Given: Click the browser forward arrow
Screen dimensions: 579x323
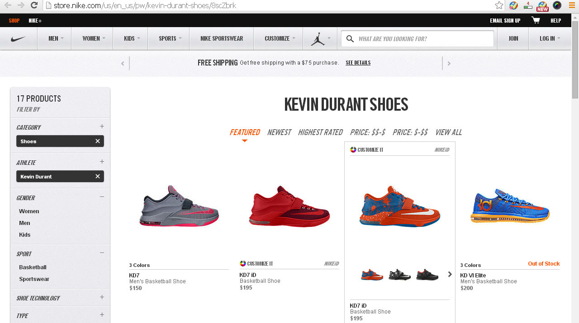Looking at the screenshot, I should coord(21,5).
